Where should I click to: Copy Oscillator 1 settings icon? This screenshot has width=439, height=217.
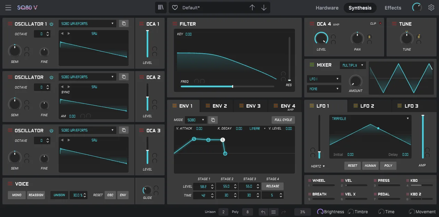(x=123, y=24)
